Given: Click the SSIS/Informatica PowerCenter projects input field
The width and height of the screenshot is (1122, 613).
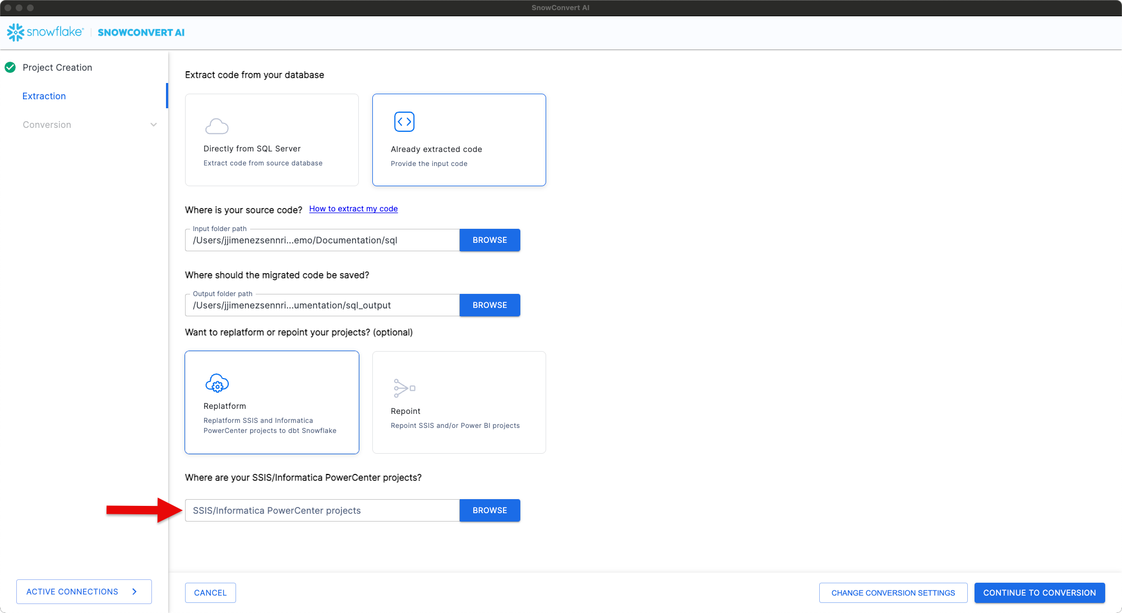Looking at the screenshot, I should click(322, 510).
